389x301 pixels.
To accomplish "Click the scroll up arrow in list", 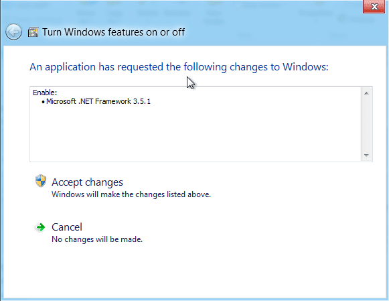I will [x=366, y=93].
